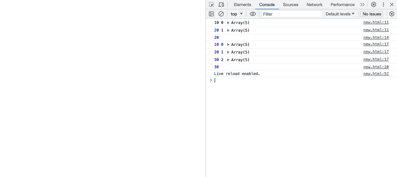Clear the console
Screen dimensions: 397x177
221,14
